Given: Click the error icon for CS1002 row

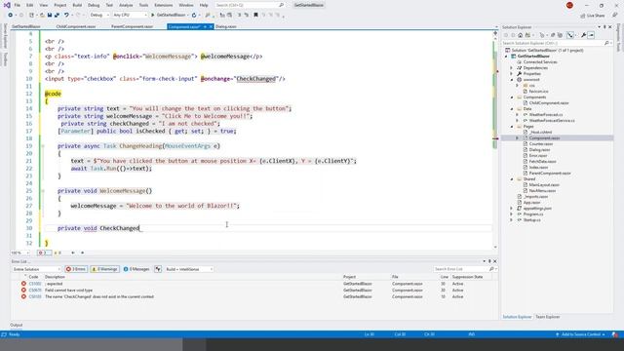Looking at the screenshot, I should pyautogui.click(x=23, y=284).
